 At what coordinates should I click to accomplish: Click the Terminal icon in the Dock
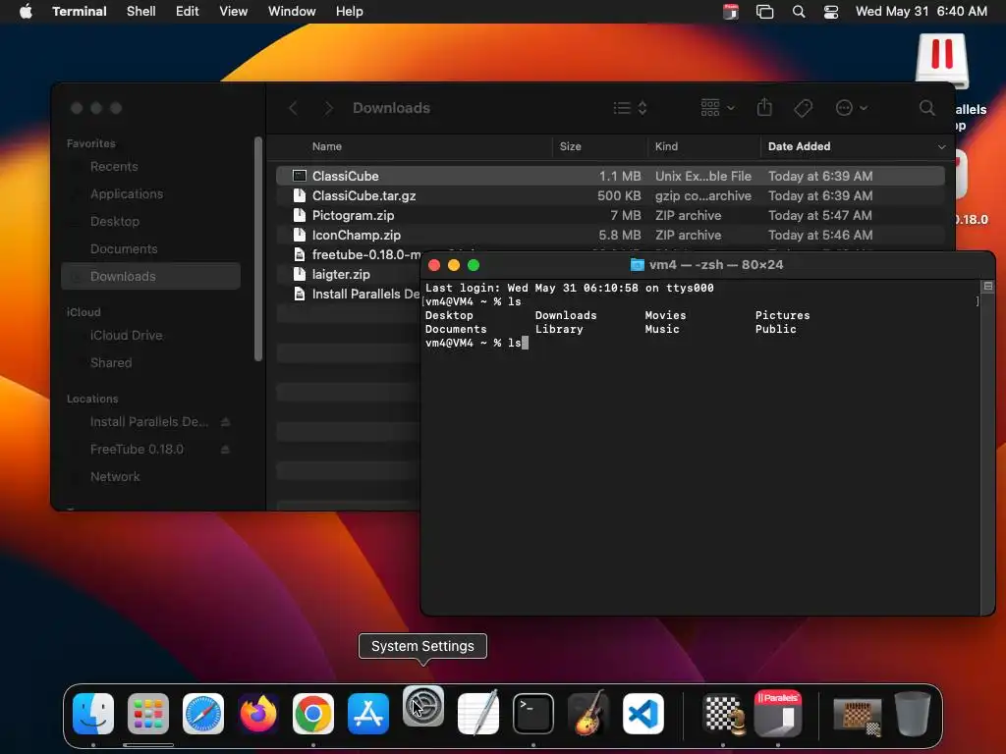[533, 713]
